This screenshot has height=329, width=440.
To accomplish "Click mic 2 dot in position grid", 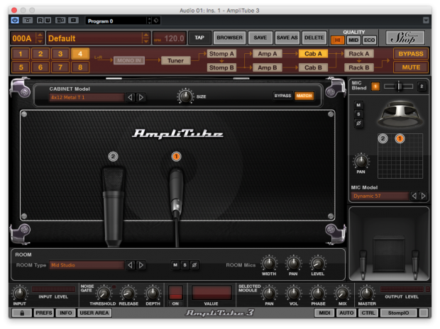I will click(x=383, y=138).
